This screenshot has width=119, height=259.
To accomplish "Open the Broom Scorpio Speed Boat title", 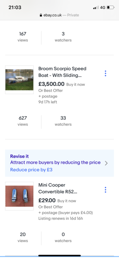I will (x=62, y=72).
